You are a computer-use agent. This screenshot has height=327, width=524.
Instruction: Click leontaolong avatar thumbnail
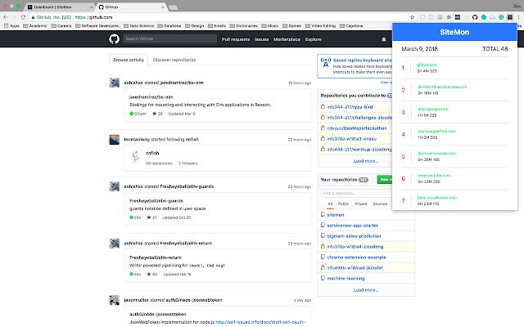[x=115, y=140]
